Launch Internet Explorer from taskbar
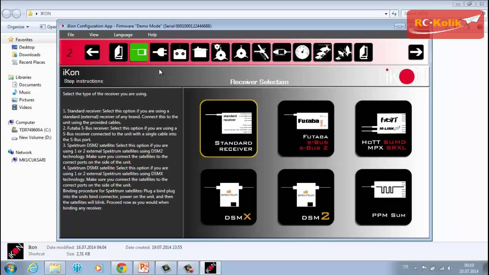Screen dimensions: 489x275 click(x=33, y=268)
